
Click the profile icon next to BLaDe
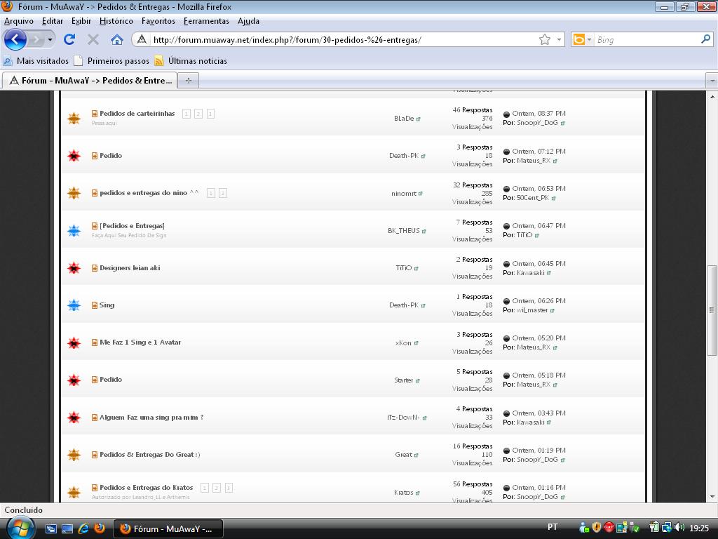[x=419, y=119]
